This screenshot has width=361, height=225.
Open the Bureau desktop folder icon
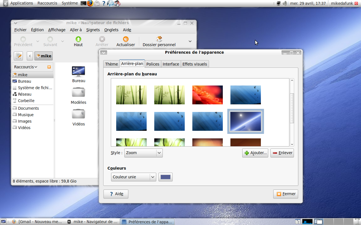click(x=78, y=72)
